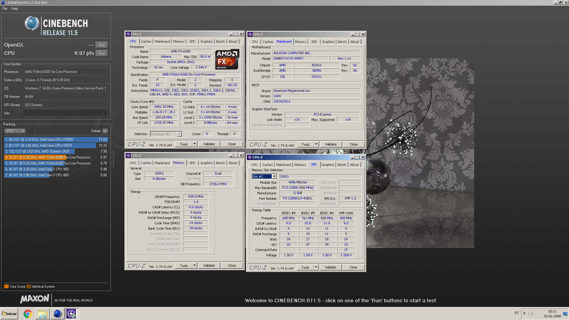The height and width of the screenshot is (320, 569).
Task: Select Mainboard tab in SPD window
Action: coord(283,165)
